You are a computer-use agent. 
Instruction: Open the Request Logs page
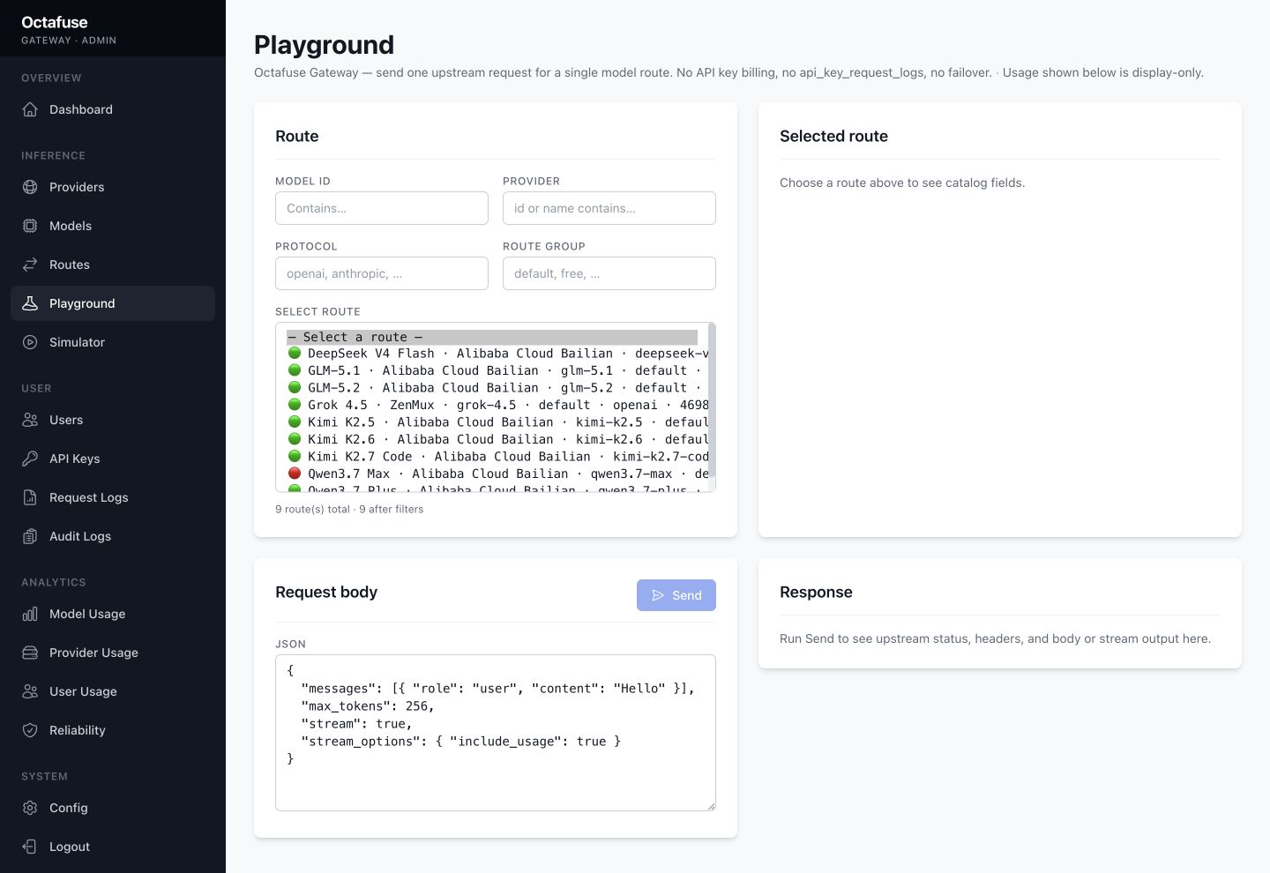(113, 497)
